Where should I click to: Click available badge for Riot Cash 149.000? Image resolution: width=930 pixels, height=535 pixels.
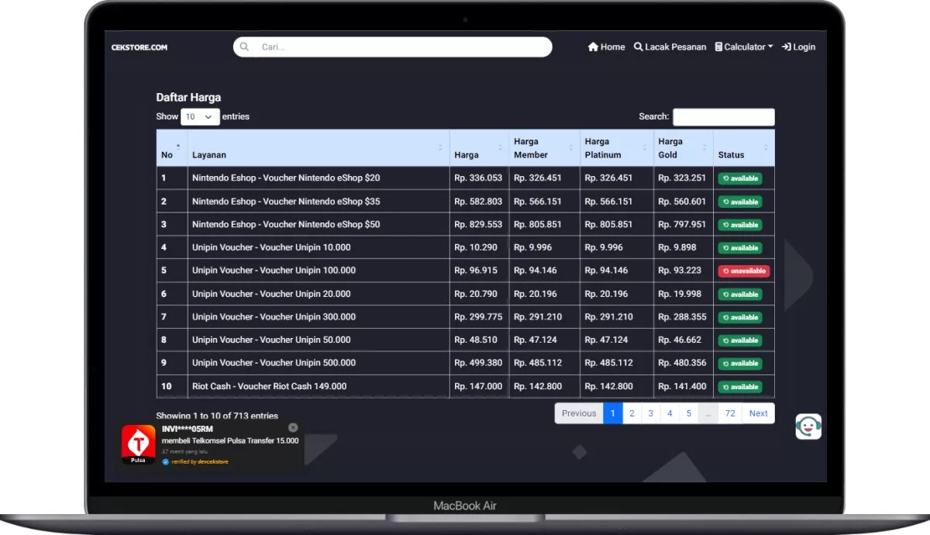(740, 387)
